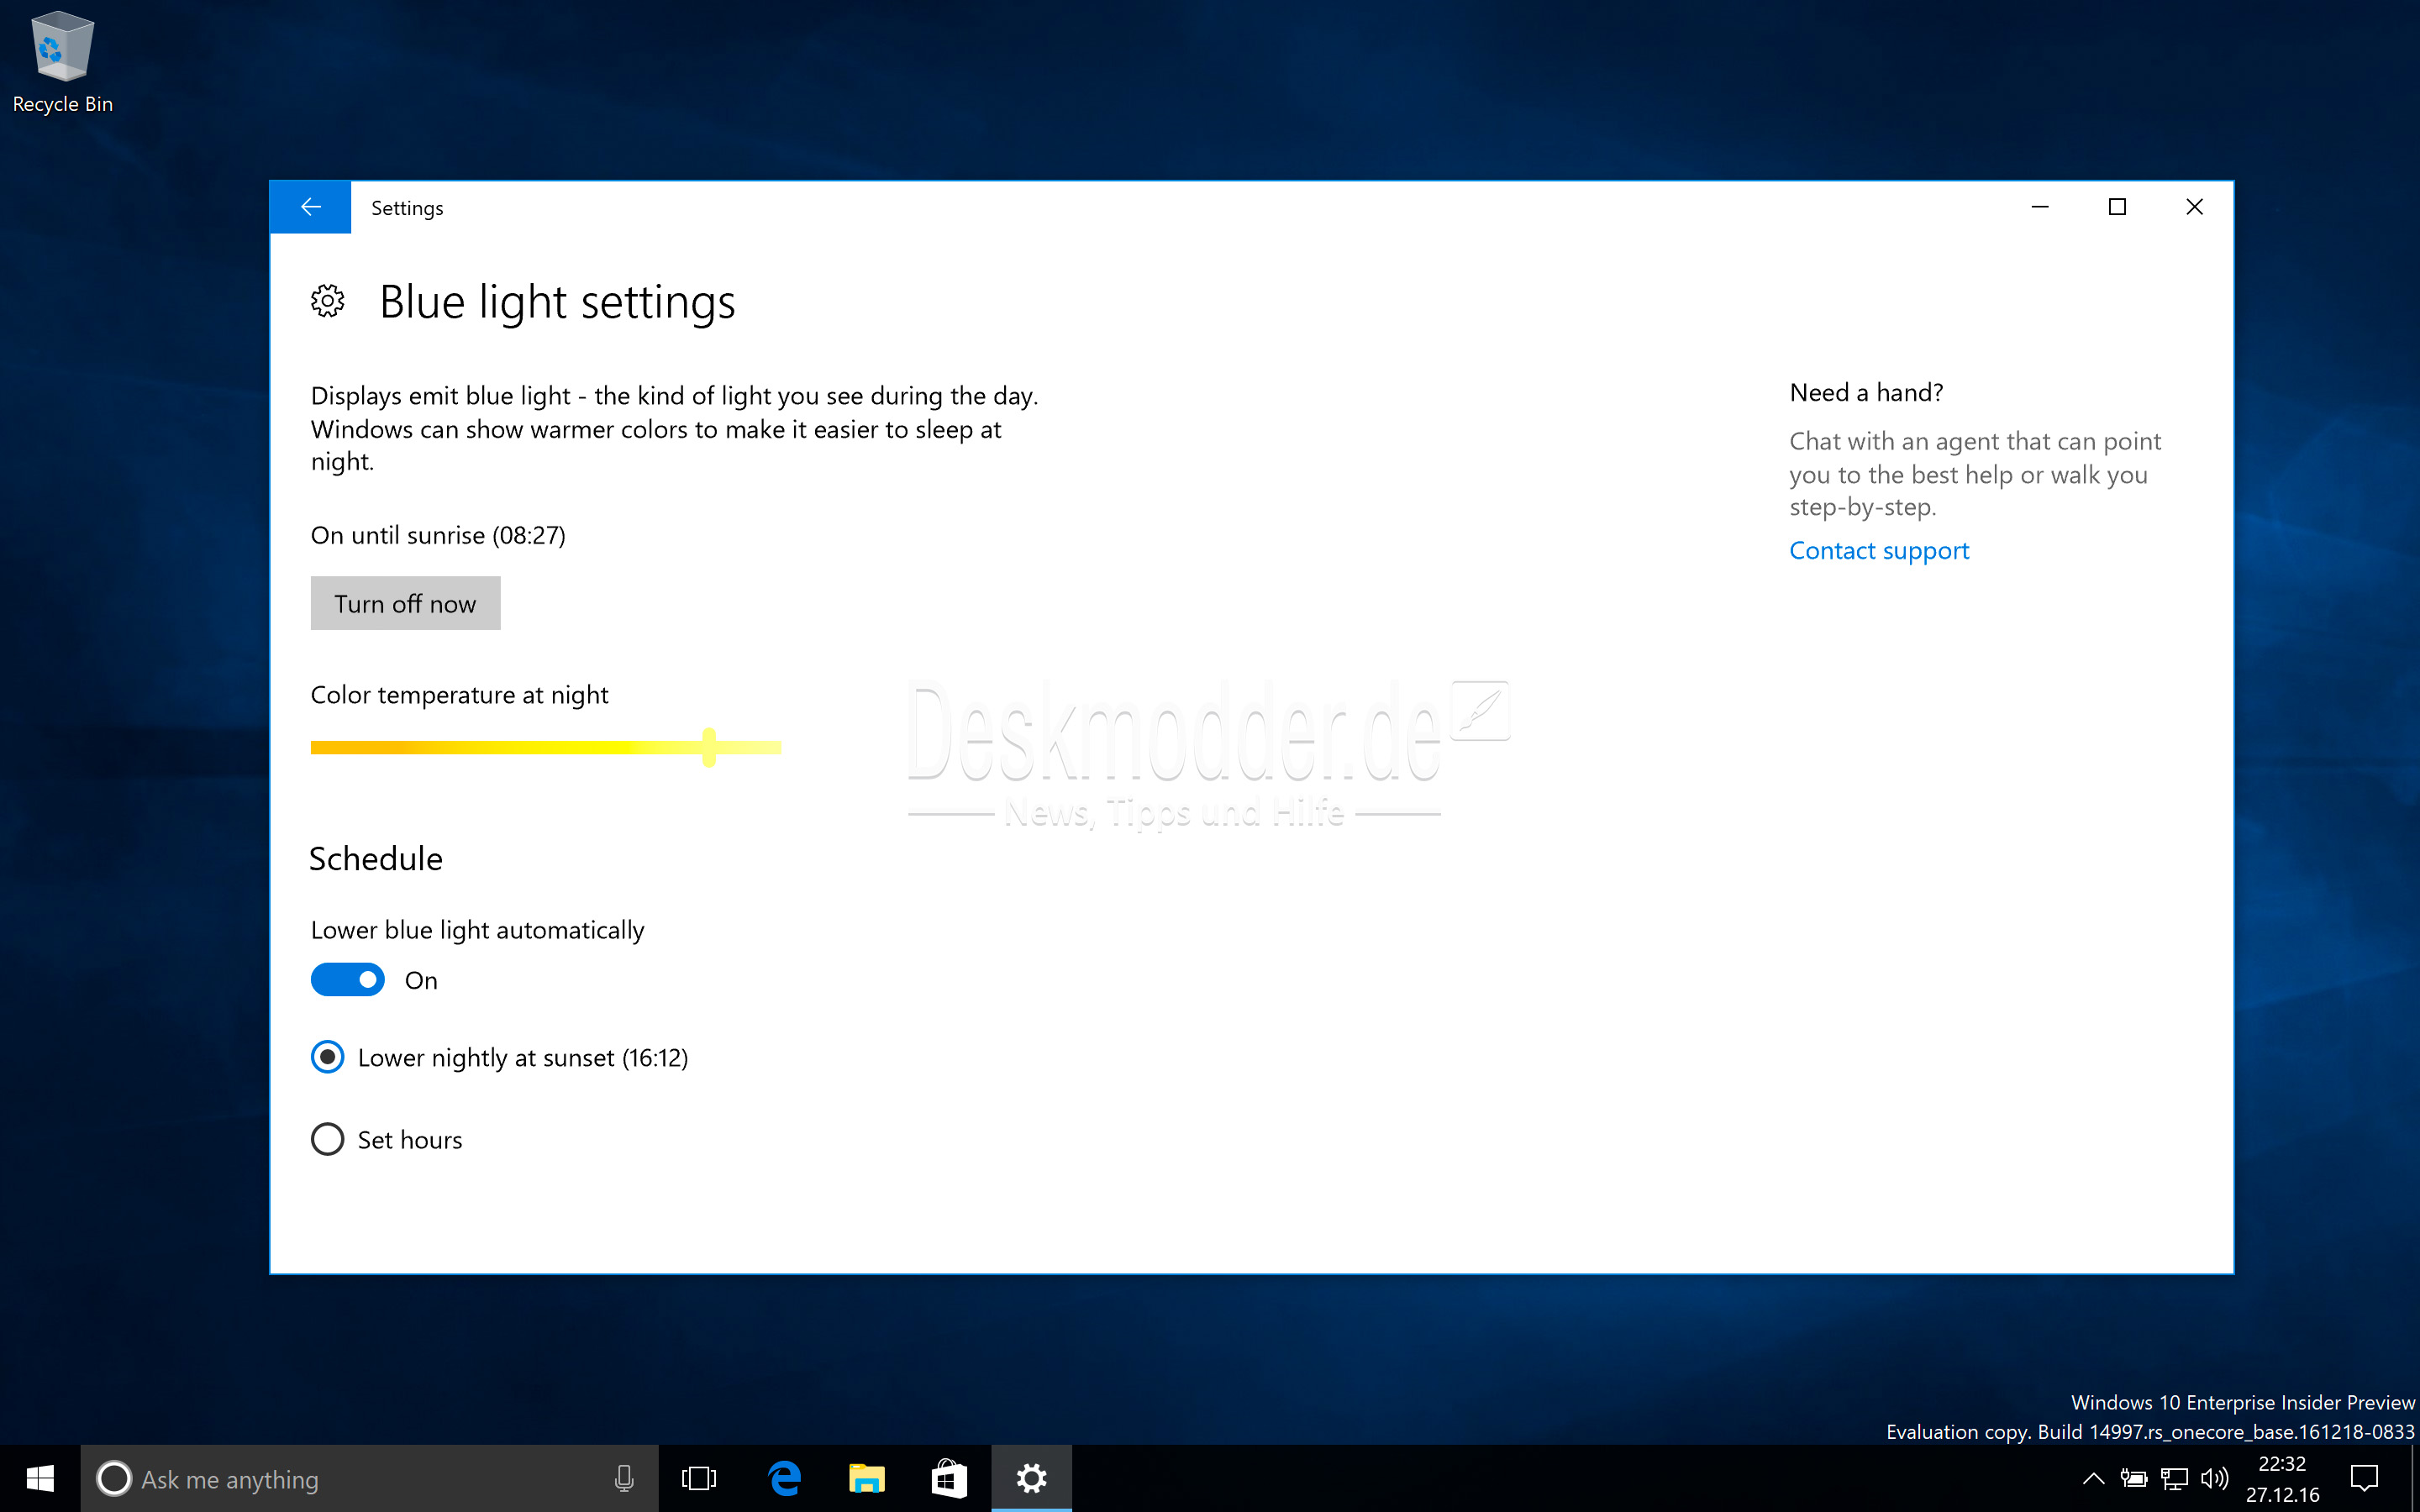Select the Set hours radio button
The height and width of the screenshot is (1512, 2420).
click(327, 1139)
